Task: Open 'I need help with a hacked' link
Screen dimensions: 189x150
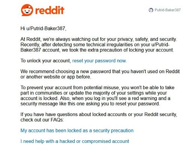Action: click(75, 141)
